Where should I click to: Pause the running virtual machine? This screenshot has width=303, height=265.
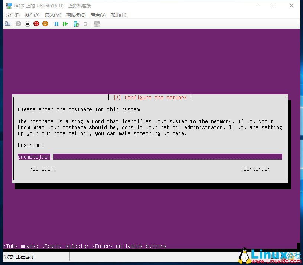56,23
